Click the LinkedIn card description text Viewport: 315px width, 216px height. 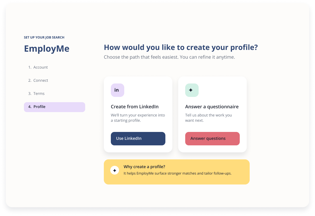pyautogui.click(x=138, y=118)
